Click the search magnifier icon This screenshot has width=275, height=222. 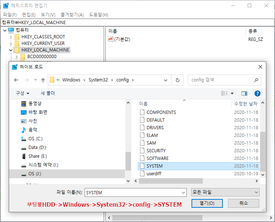pyautogui.click(x=256, y=80)
